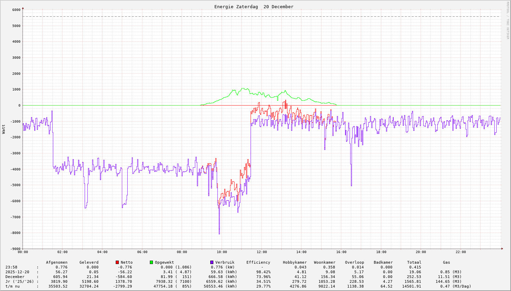
Task: Select the Efficiency column header
Action: [x=258, y=262]
